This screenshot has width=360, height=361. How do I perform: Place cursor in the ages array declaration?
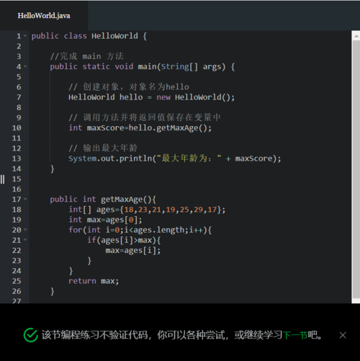[147, 210]
